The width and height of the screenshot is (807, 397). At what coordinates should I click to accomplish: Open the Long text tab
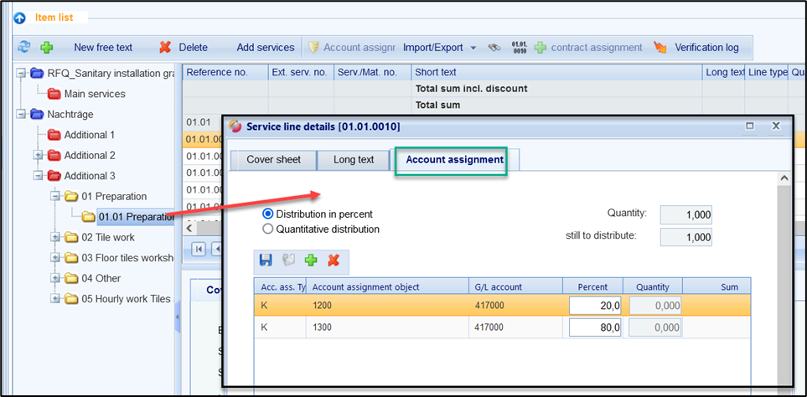tap(355, 159)
